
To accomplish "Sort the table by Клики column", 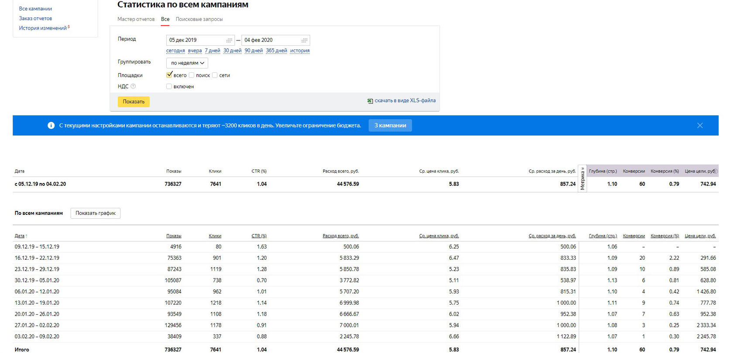I will pos(215,236).
